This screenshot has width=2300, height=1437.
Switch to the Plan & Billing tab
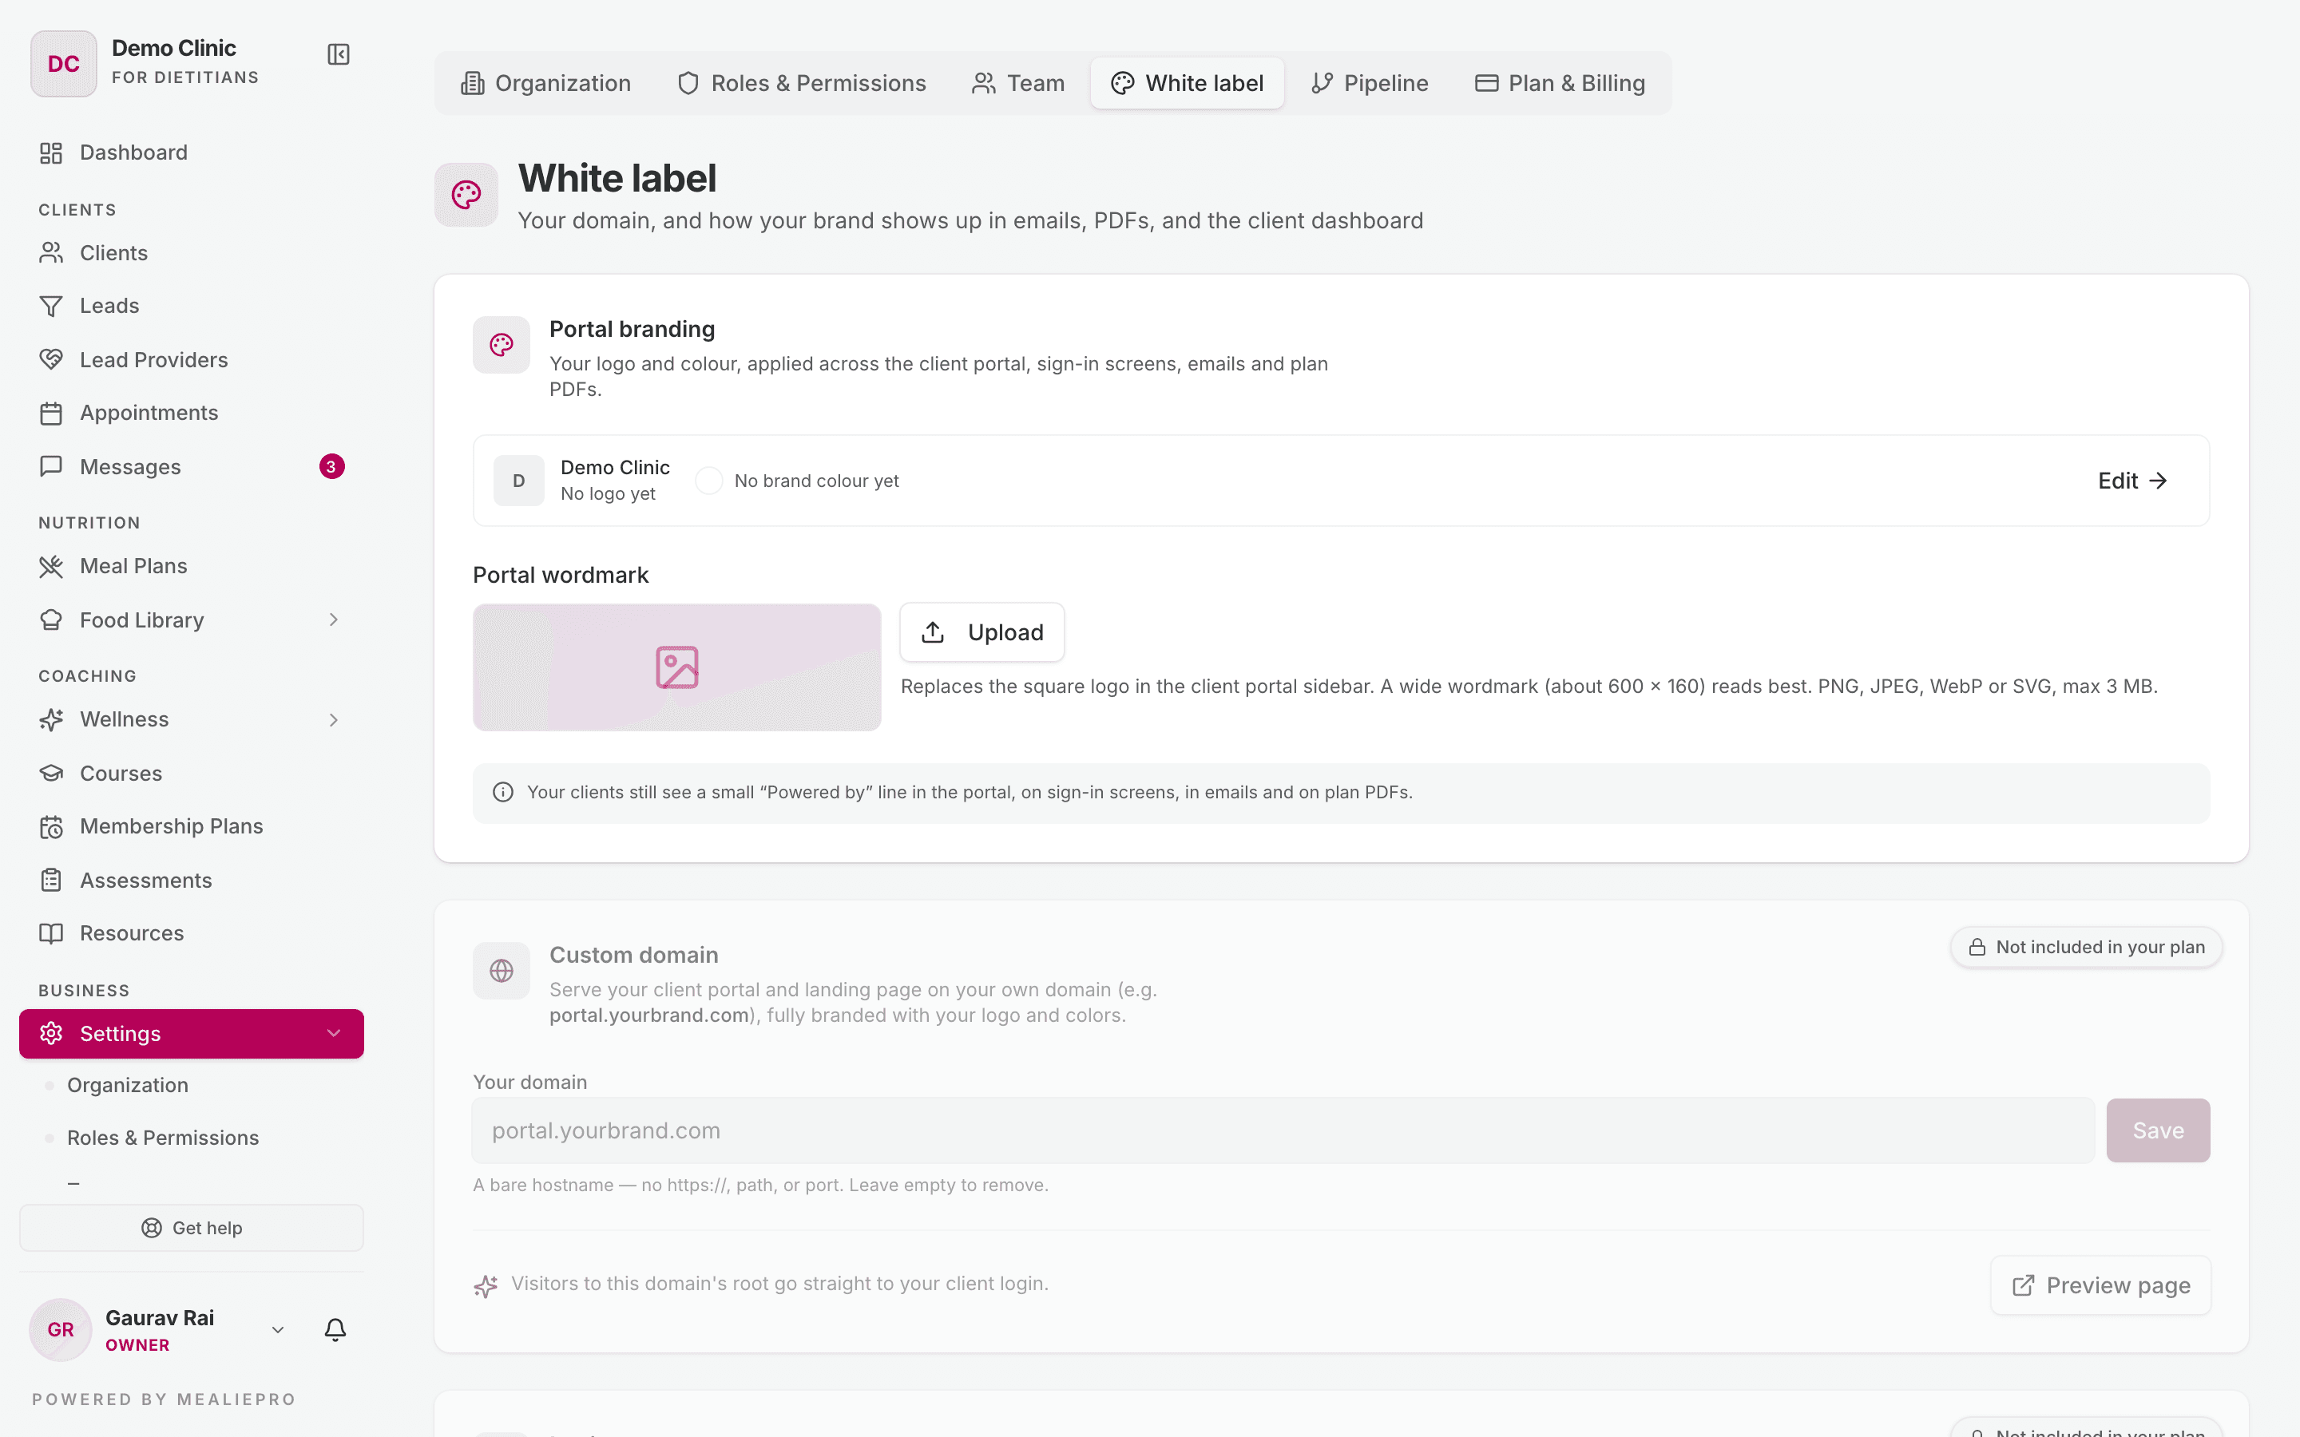1560,83
